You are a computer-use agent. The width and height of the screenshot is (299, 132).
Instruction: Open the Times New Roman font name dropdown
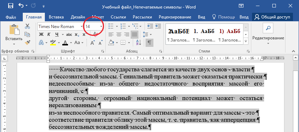(x=82, y=27)
